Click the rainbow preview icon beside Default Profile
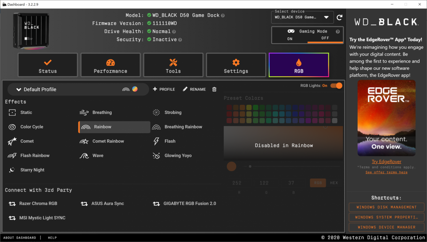Image resolution: width=427 pixels, height=242 pixels. 126,89
